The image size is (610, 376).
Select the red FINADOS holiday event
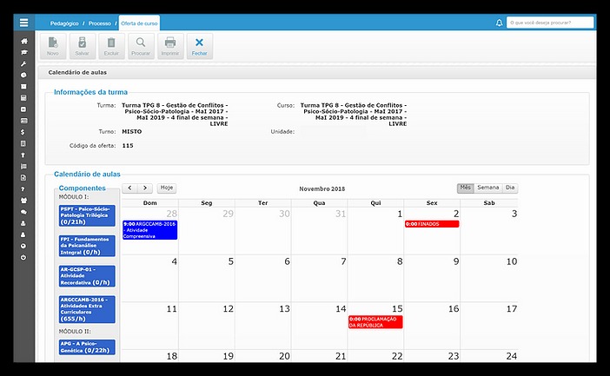[x=431, y=224]
